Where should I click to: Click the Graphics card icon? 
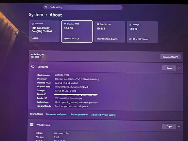[98, 24]
